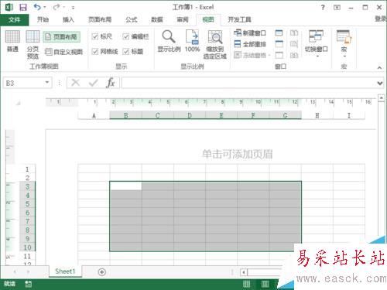Select column D header
The image size is (387, 290).
(190, 115)
